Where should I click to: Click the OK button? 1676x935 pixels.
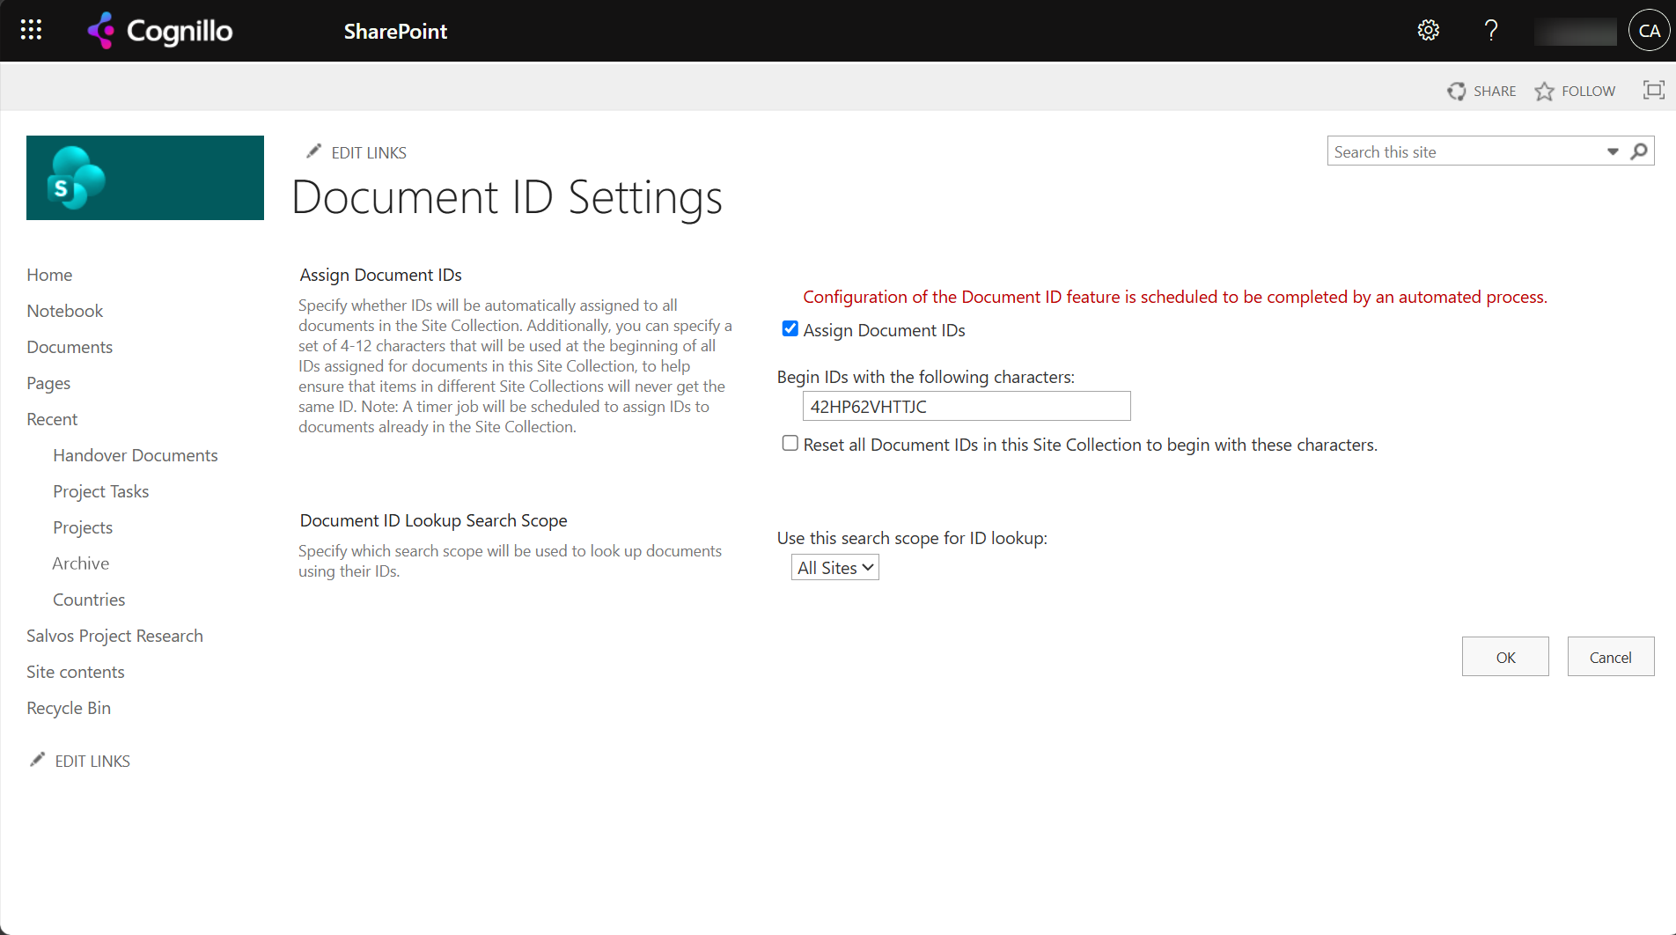click(1505, 657)
